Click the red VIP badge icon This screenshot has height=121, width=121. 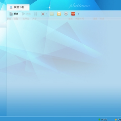click(73, 14)
